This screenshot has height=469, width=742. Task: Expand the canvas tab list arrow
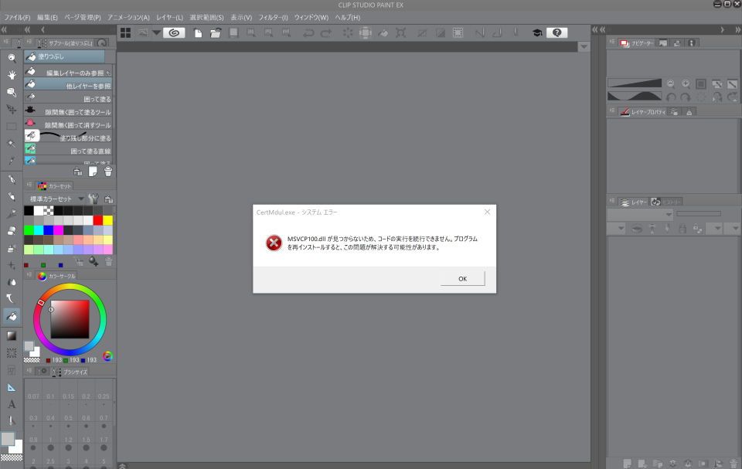(x=584, y=47)
